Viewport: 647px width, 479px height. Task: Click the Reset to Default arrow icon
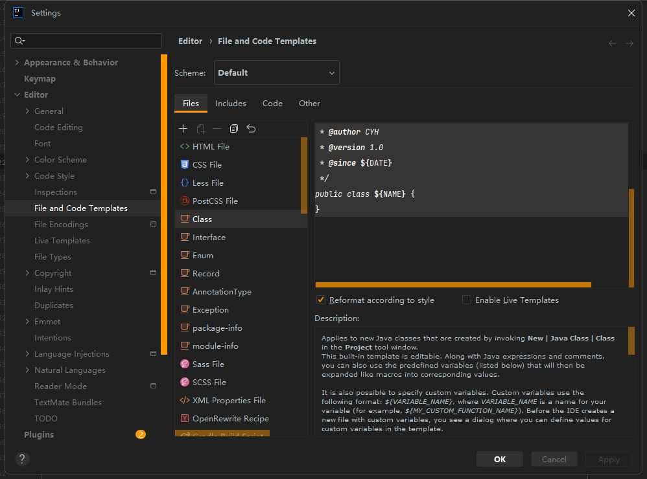(x=251, y=129)
